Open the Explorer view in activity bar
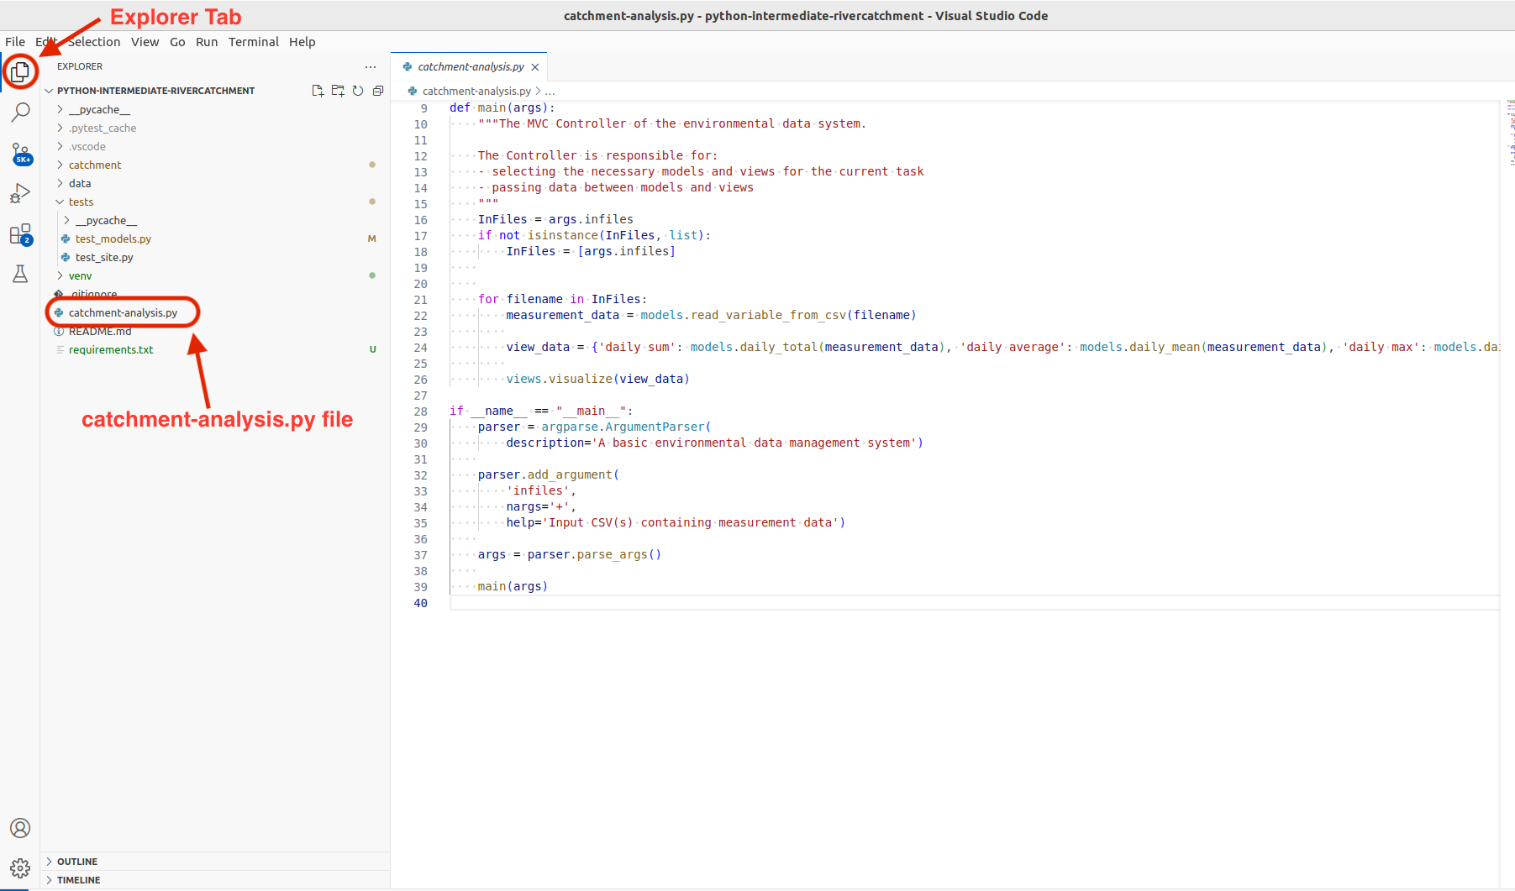 point(20,71)
